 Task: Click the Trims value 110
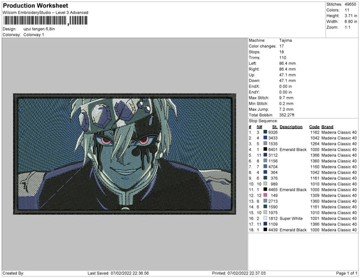pyautogui.click(x=283, y=58)
